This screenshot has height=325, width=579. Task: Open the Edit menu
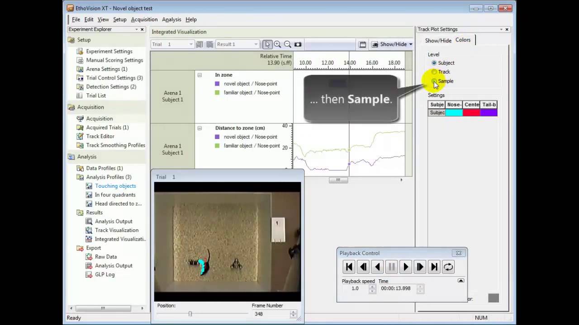pyautogui.click(x=89, y=19)
